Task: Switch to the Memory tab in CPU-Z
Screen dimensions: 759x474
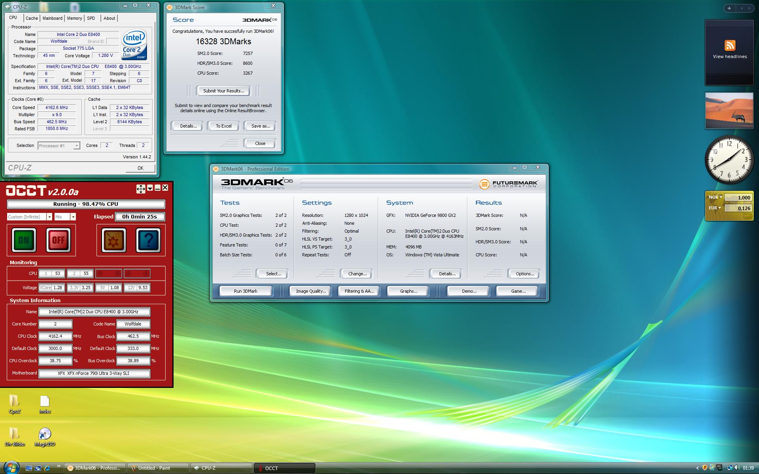Action: coord(74,18)
